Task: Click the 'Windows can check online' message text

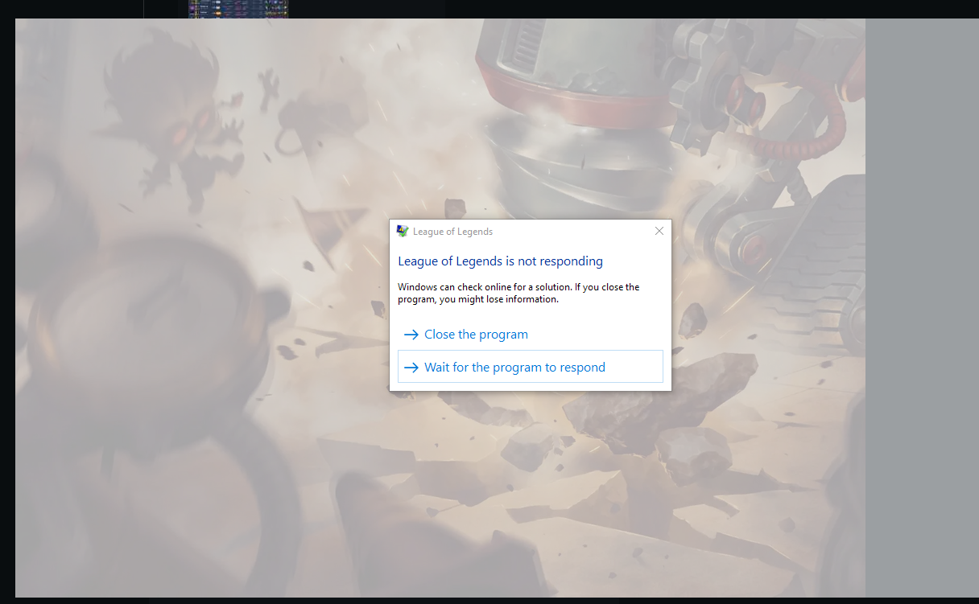Action: [x=518, y=293]
